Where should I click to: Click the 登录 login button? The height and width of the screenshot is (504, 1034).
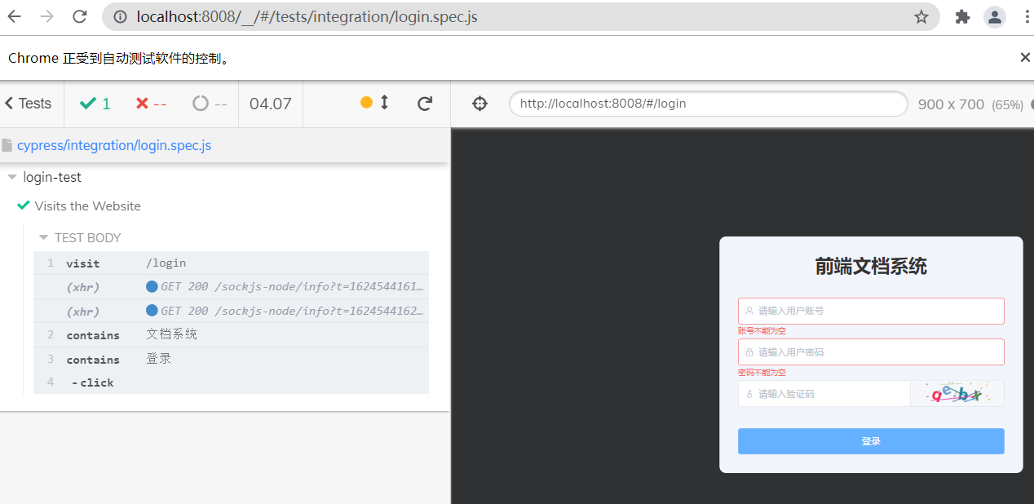tap(870, 441)
